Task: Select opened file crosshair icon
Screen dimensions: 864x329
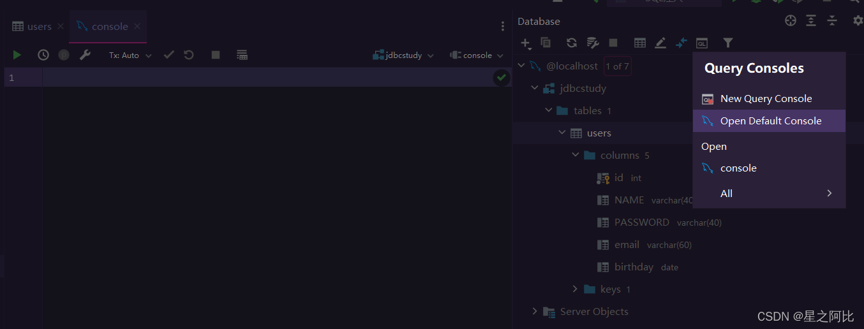Action: coord(791,20)
